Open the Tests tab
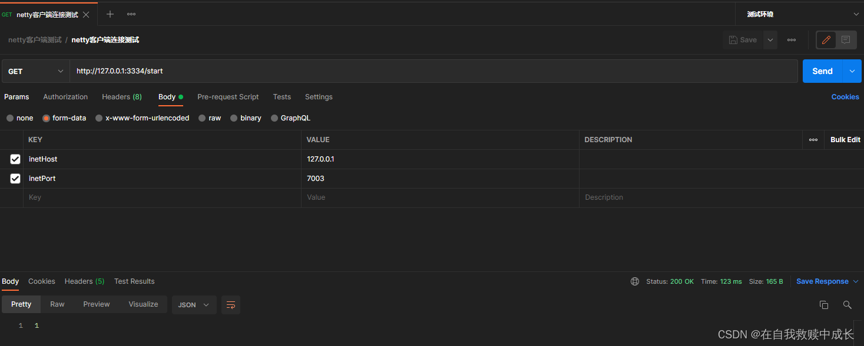864x346 pixels. point(282,97)
